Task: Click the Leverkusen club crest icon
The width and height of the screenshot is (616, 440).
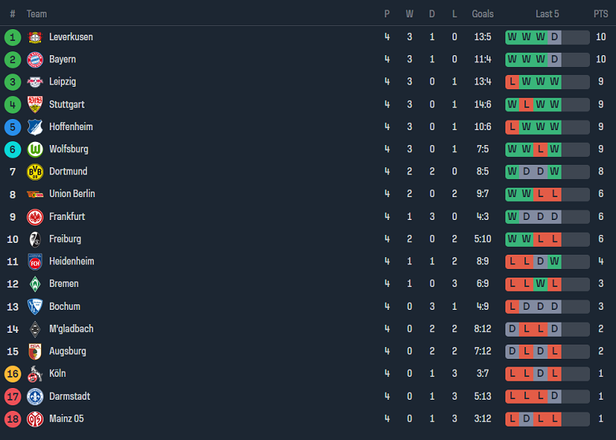Action: pyautogui.click(x=35, y=37)
